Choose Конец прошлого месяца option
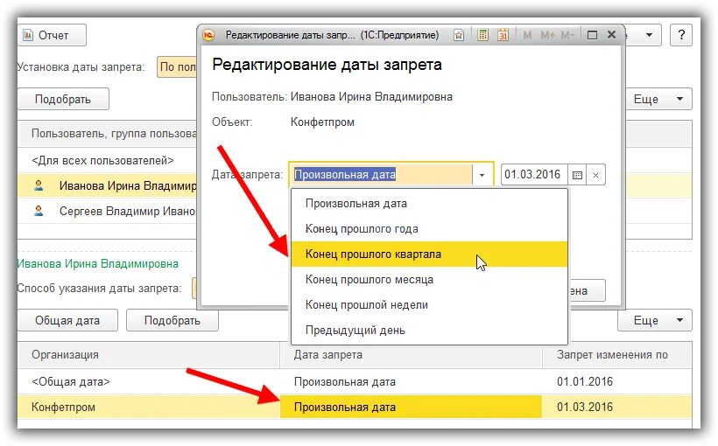 coord(429,280)
